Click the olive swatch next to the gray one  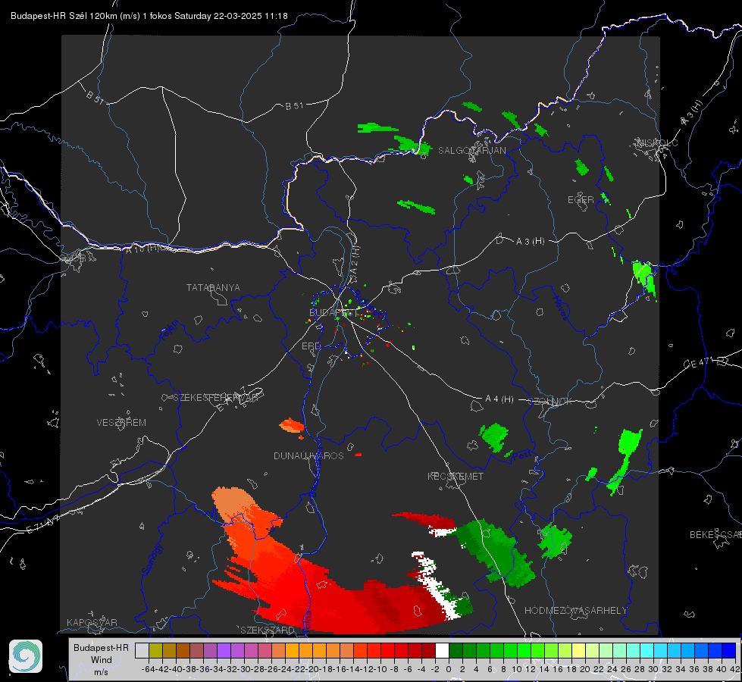(x=155, y=650)
